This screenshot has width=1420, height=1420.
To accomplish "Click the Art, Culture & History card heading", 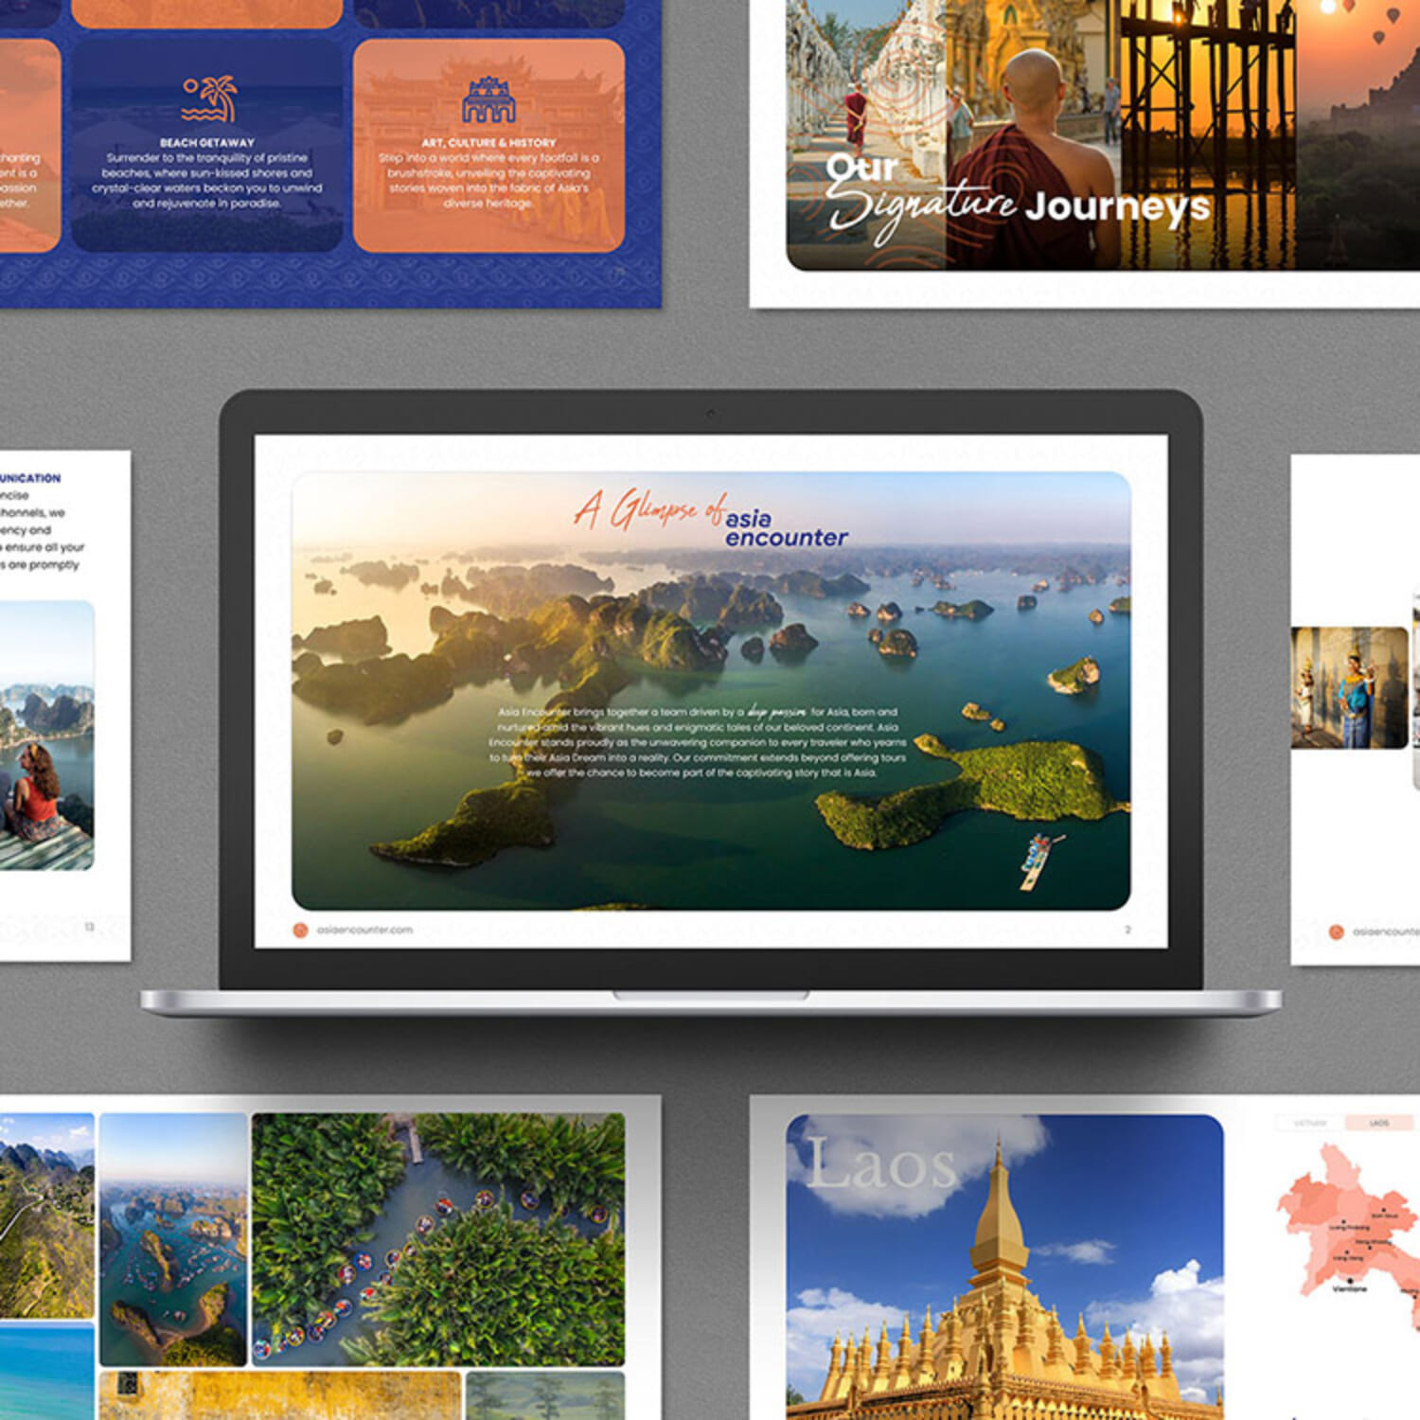I will click(488, 142).
